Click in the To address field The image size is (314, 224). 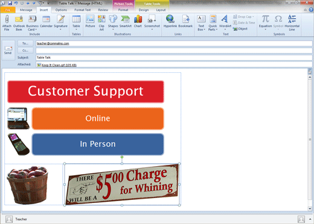[x=174, y=43]
